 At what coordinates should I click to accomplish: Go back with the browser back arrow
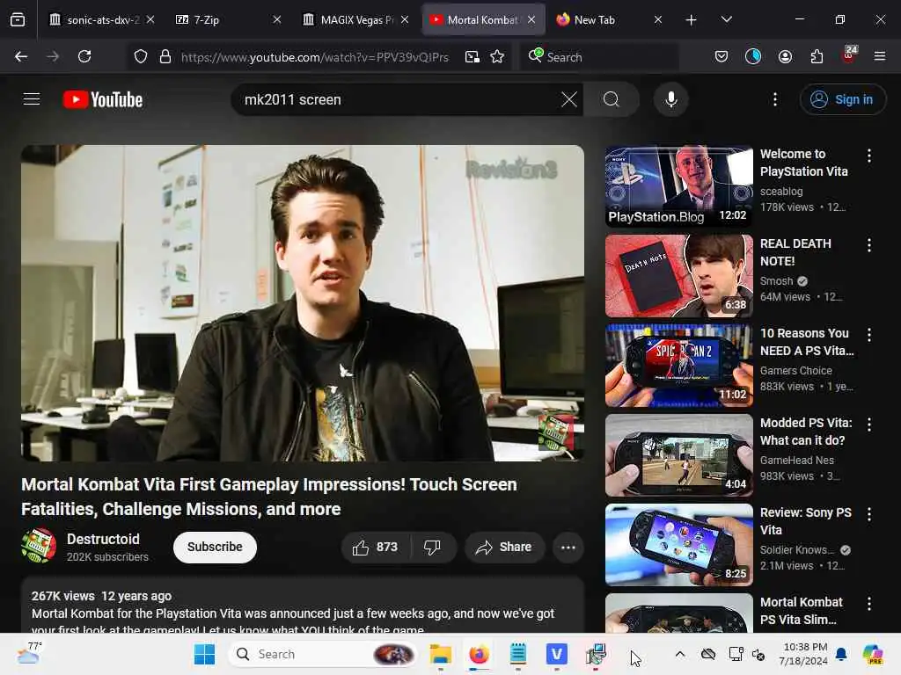pyautogui.click(x=21, y=56)
